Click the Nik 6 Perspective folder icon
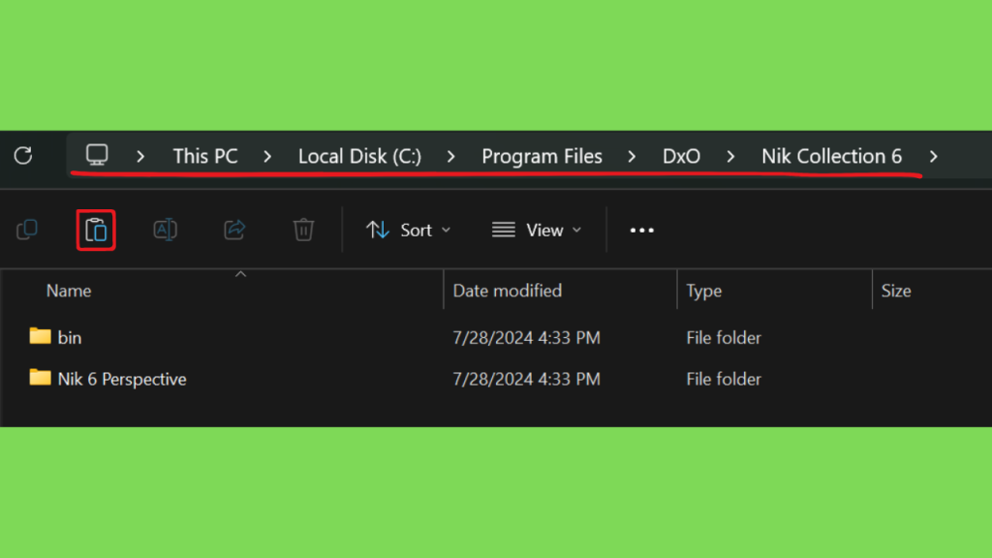The width and height of the screenshot is (992, 558). pyautogui.click(x=40, y=377)
